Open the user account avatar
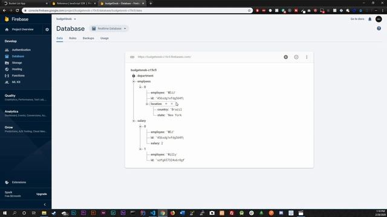This screenshot has height=217, width=387. point(379,19)
